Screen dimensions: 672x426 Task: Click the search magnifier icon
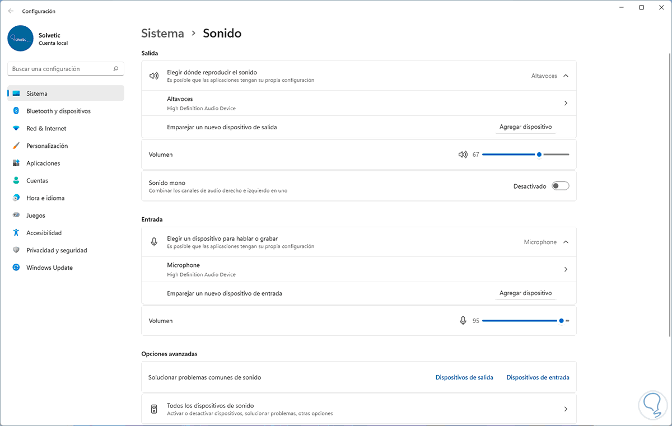click(x=116, y=69)
